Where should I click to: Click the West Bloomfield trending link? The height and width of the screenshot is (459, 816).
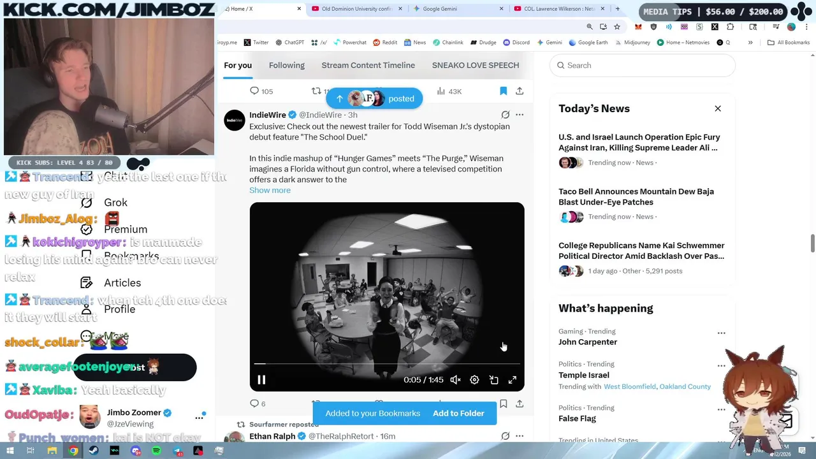630,386
